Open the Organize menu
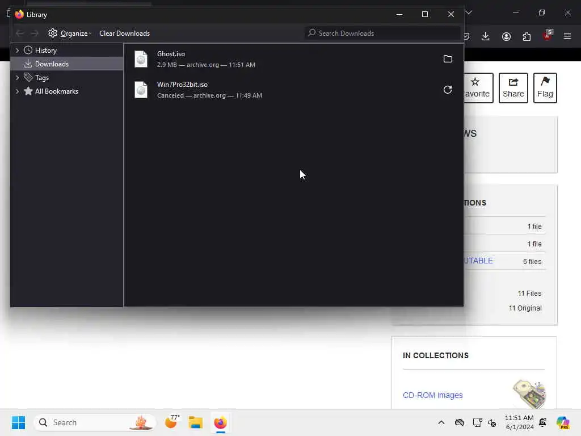The width and height of the screenshot is (581, 436). point(70,33)
